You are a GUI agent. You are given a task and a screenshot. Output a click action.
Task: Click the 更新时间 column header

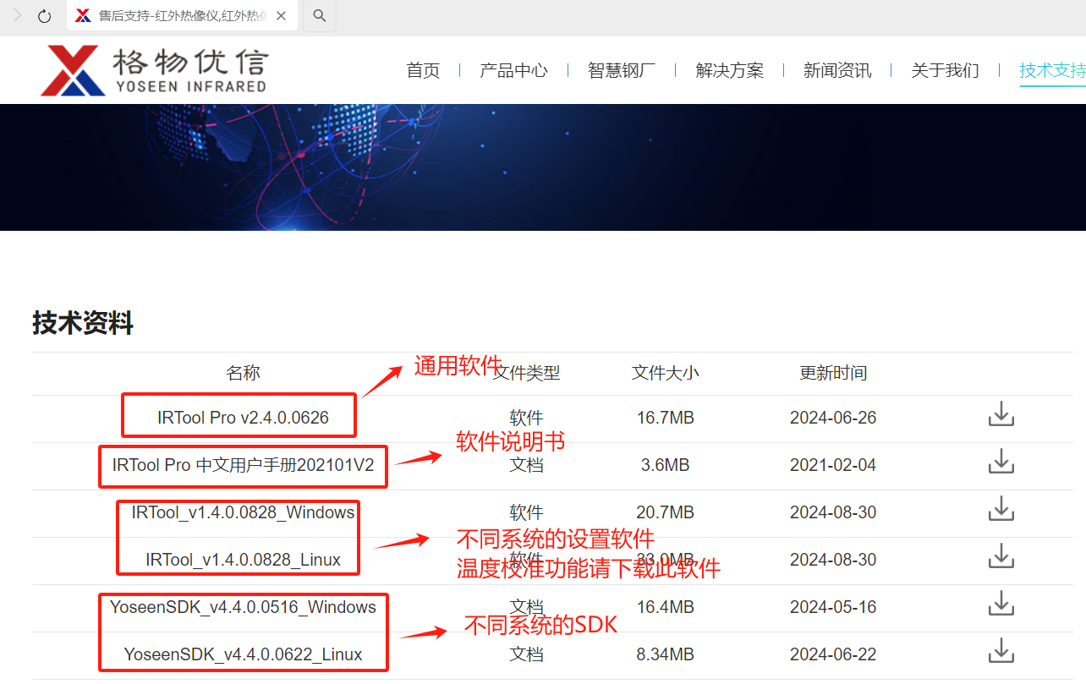(x=833, y=373)
